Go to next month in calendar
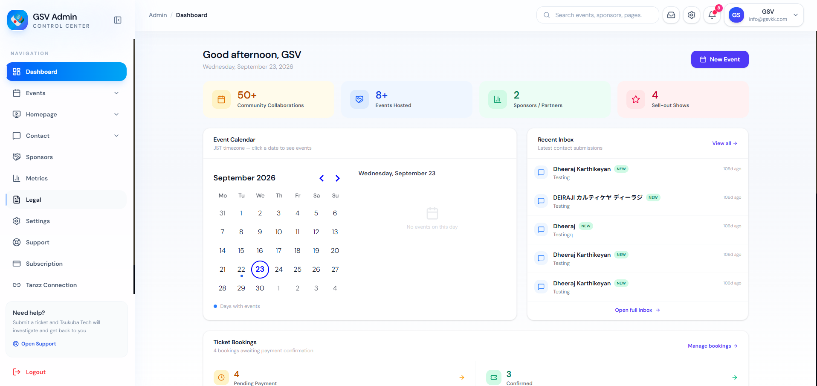Screen dimensions: 817x386 click(337, 178)
